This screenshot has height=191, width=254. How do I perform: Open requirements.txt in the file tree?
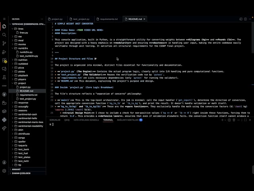[27, 95]
